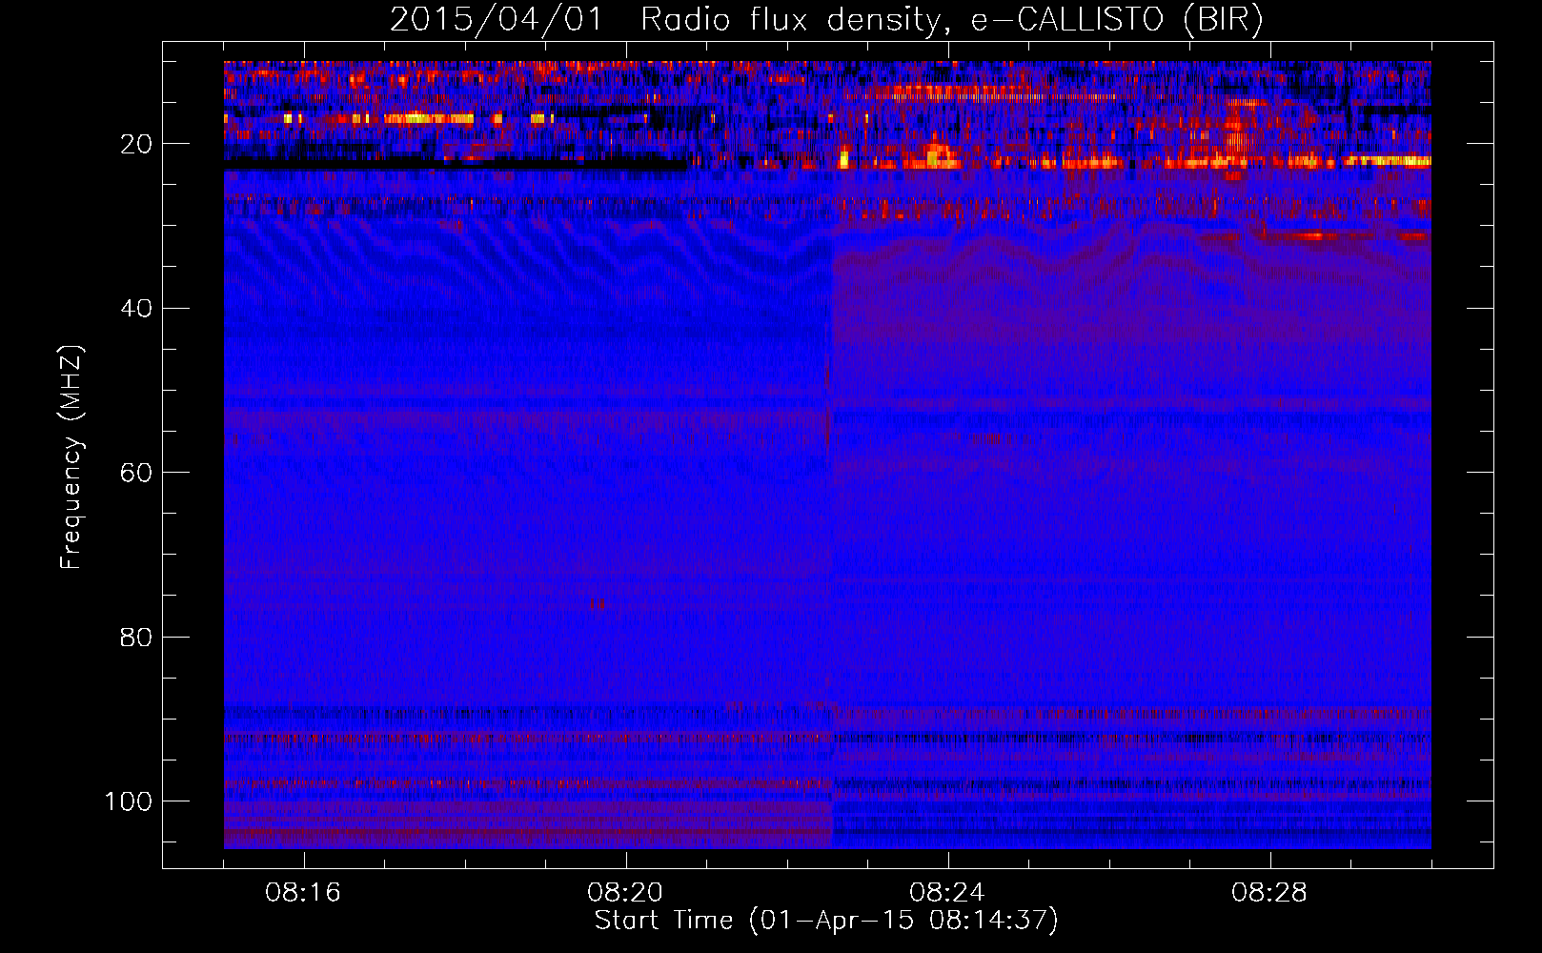Click the 20 MHz frequency tick label

tap(136, 144)
